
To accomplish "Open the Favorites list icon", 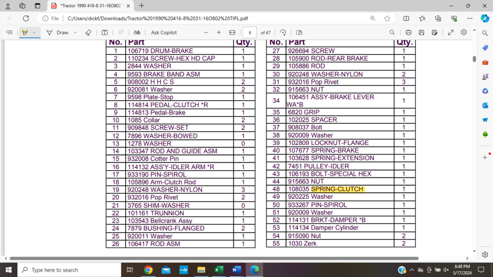I will point(422,18).
